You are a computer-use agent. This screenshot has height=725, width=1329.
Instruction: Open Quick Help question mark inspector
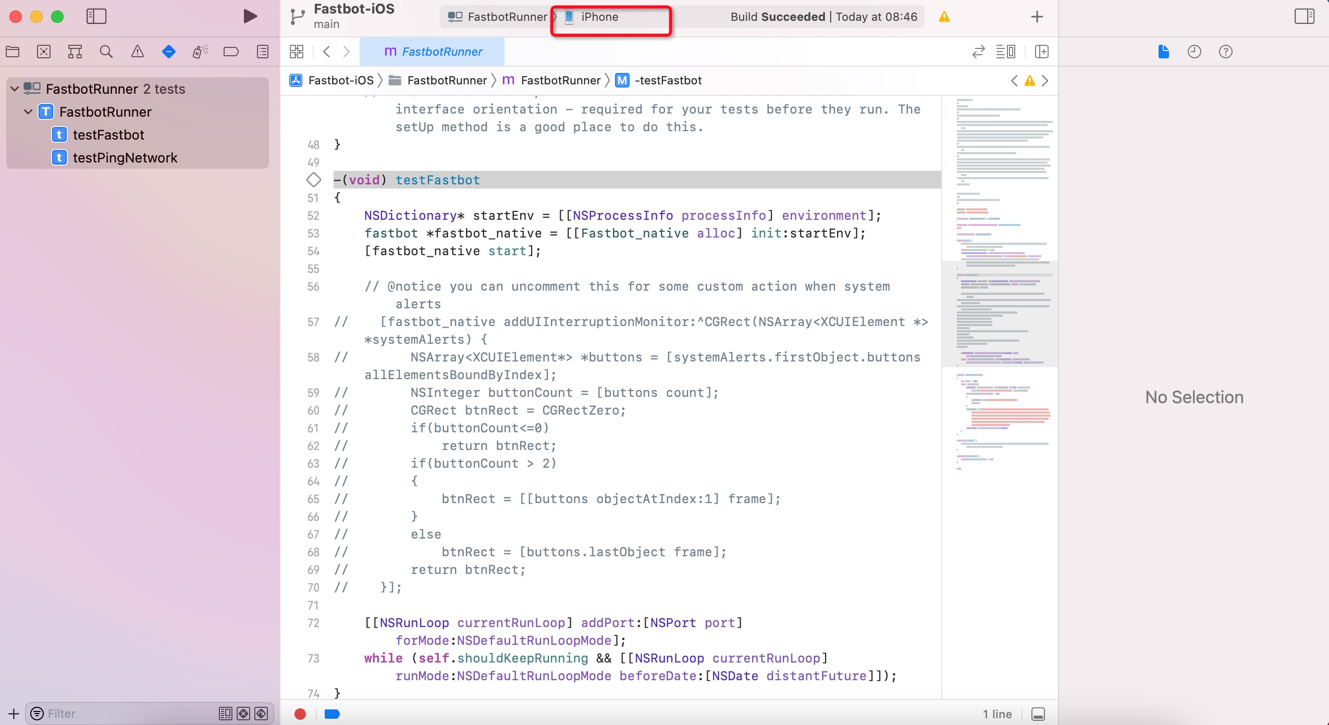pos(1225,52)
